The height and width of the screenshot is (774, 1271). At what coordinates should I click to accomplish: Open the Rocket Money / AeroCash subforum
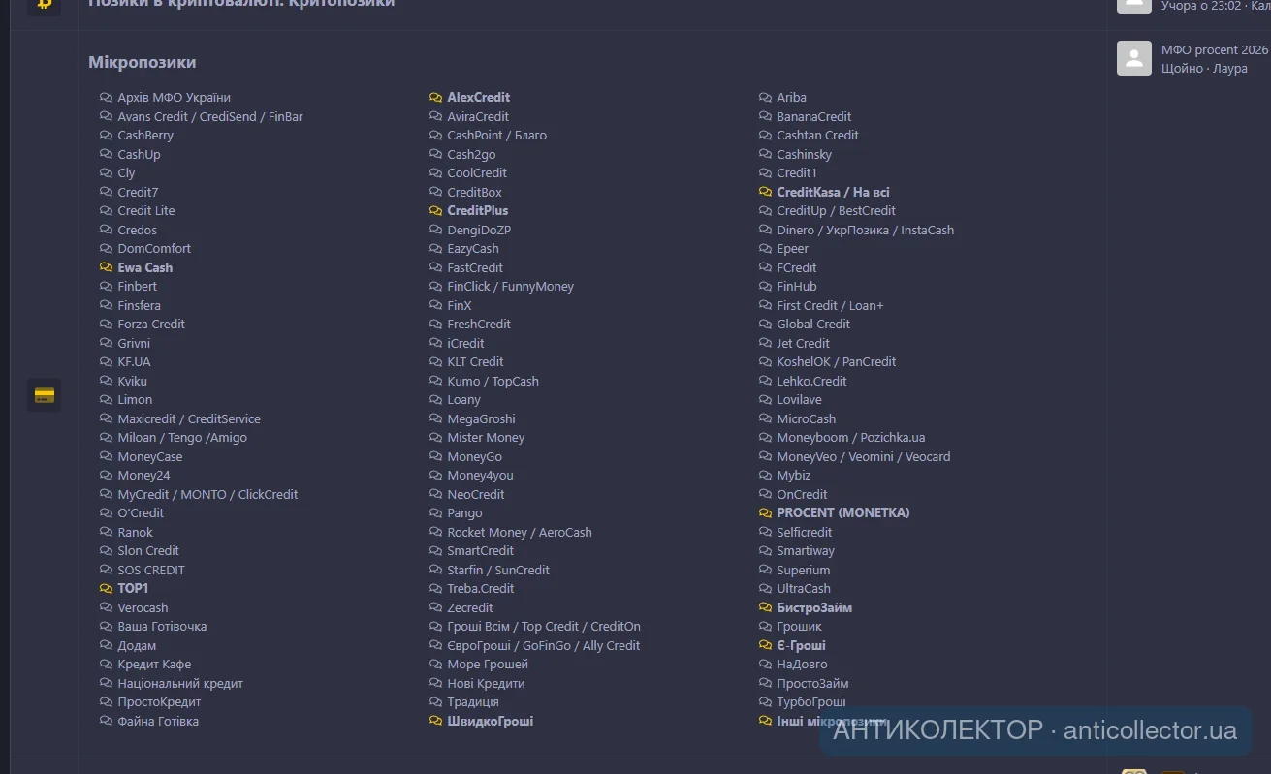(x=520, y=533)
